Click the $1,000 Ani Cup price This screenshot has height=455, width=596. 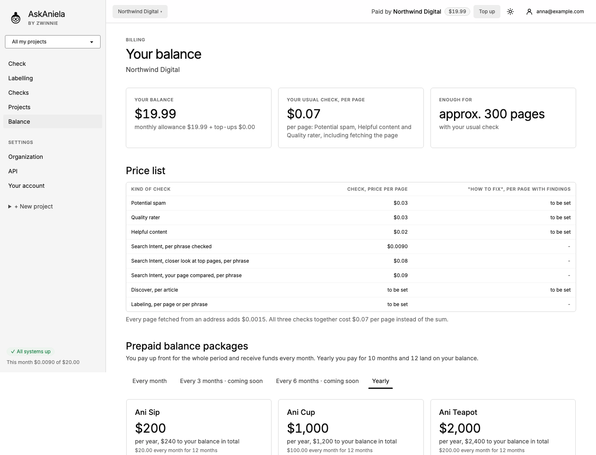[x=308, y=428]
